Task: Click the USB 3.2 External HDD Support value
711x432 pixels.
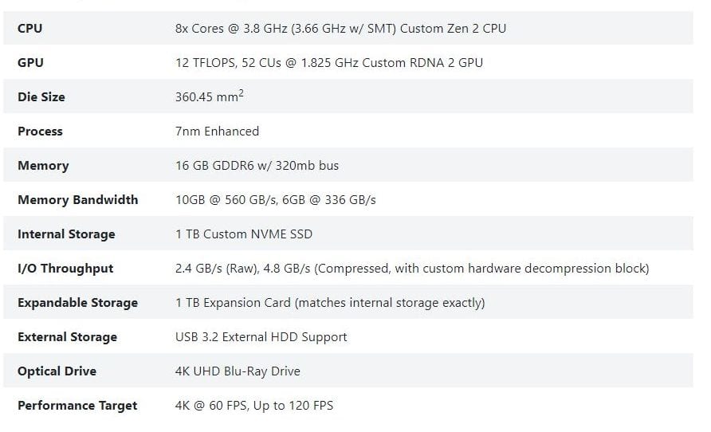Action: click(x=261, y=337)
